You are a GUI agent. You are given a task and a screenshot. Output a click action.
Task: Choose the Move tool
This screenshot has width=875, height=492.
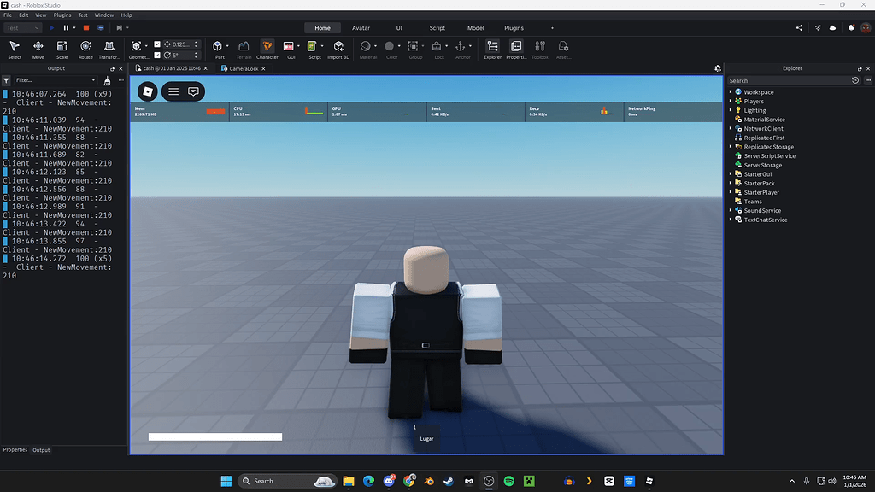(38, 49)
